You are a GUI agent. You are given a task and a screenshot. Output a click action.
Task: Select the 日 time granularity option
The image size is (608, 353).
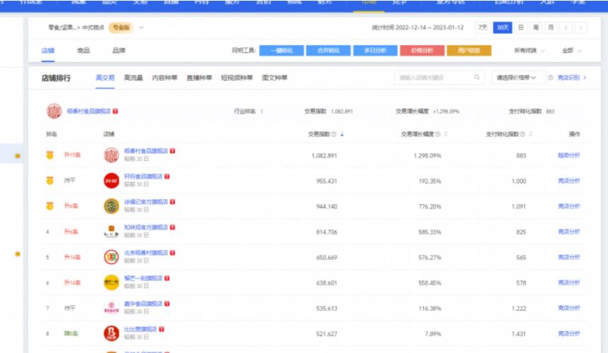[520, 28]
